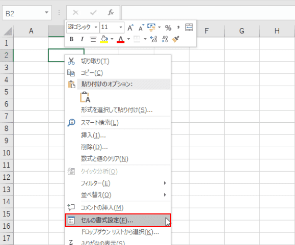The width and height of the screenshot is (295, 245).
Task: Apply yellow fill color to cell
Action: pos(104,39)
